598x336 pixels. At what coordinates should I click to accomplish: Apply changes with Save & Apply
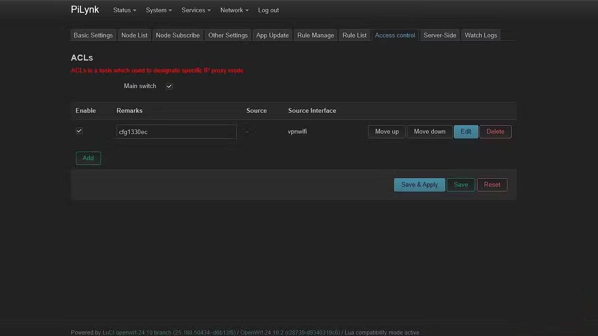pos(419,184)
